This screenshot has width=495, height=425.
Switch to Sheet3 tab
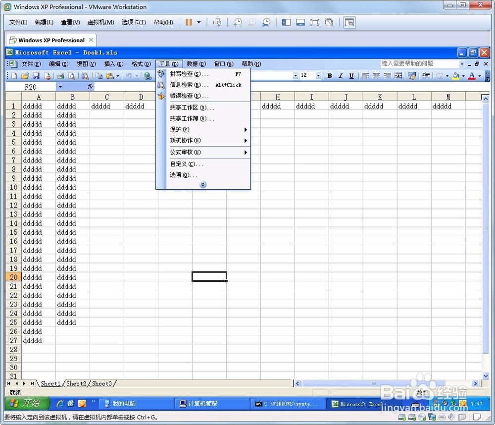tap(101, 383)
